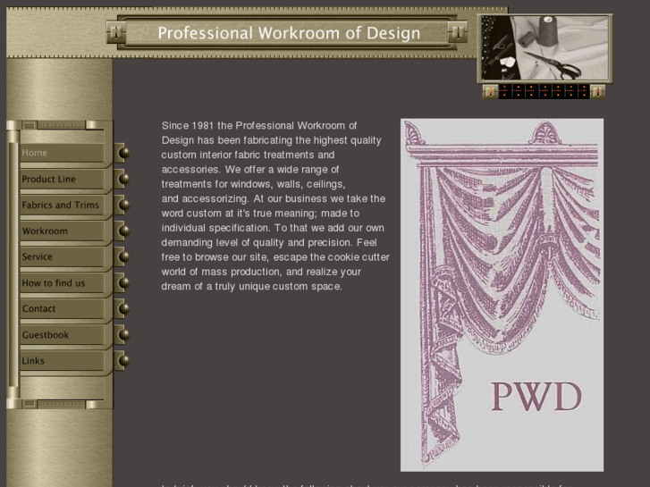This screenshot has height=487, width=650.
Task: Click the small slot at menu panel bottom
Action: 30,404
